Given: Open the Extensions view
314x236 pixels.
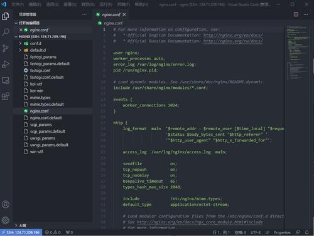Looking at the screenshot, I should pyautogui.click(x=6, y=96).
